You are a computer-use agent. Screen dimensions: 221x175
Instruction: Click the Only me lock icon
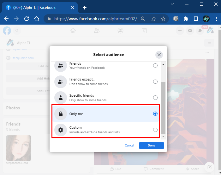click(60, 114)
